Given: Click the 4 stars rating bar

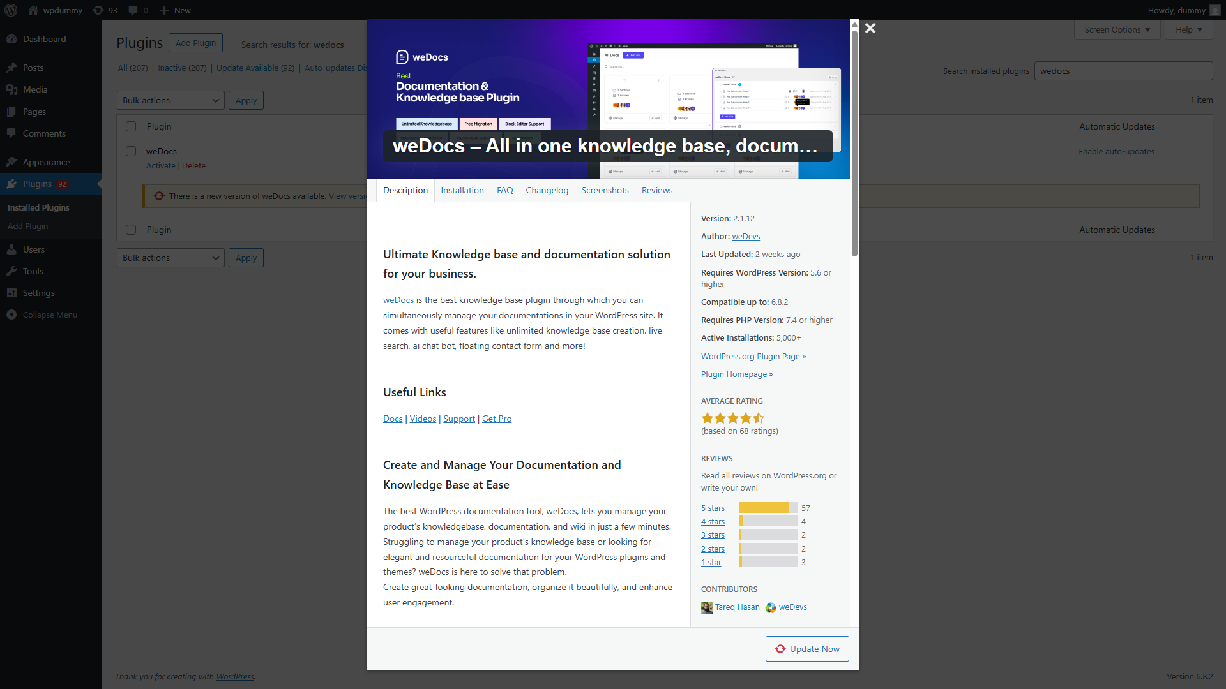Looking at the screenshot, I should [x=768, y=521].
